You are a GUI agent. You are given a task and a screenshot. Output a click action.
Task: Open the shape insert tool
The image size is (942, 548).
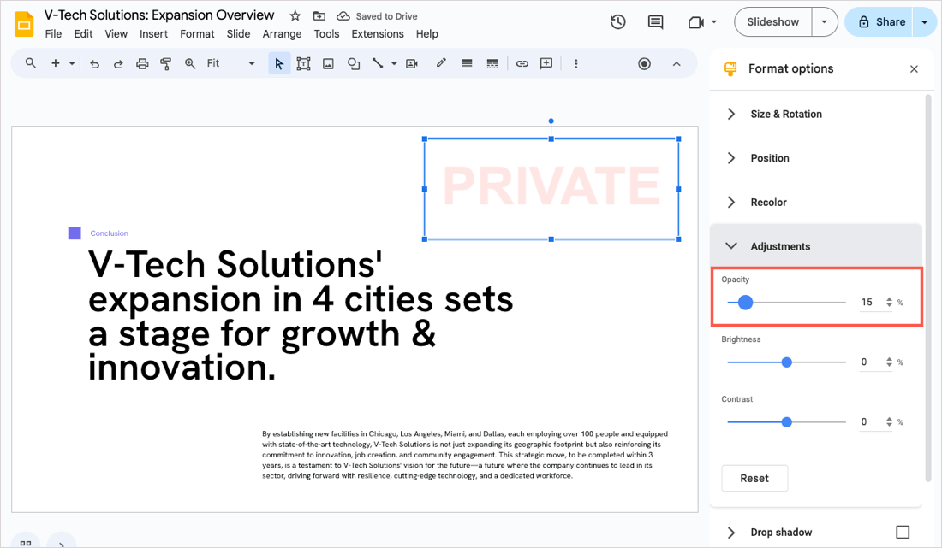tap(353, 63)
